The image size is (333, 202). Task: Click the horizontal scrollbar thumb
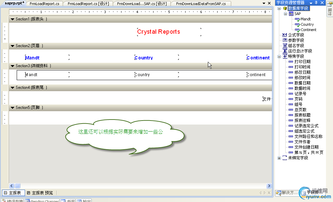pos(18,186)
